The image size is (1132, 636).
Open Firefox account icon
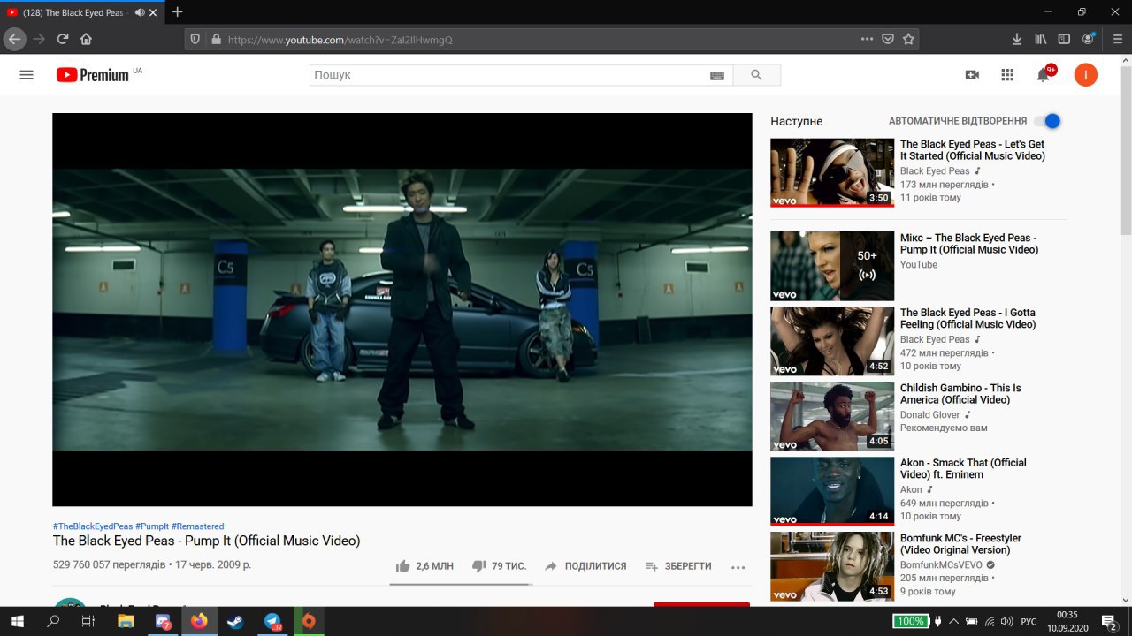tap(1089, 39)
